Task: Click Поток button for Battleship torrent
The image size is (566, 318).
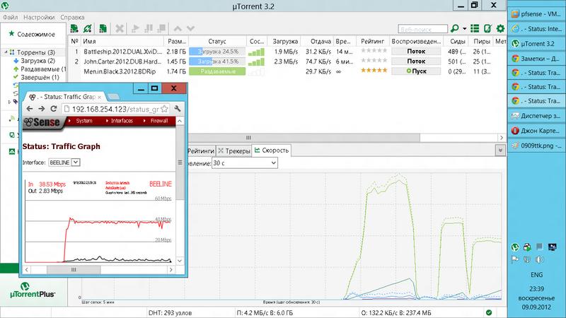Action: click(x=416, y=52)
